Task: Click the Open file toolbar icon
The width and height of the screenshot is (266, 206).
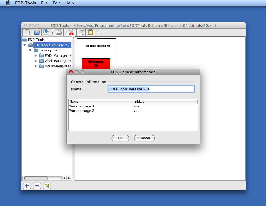Action: (x=37, y=32)
